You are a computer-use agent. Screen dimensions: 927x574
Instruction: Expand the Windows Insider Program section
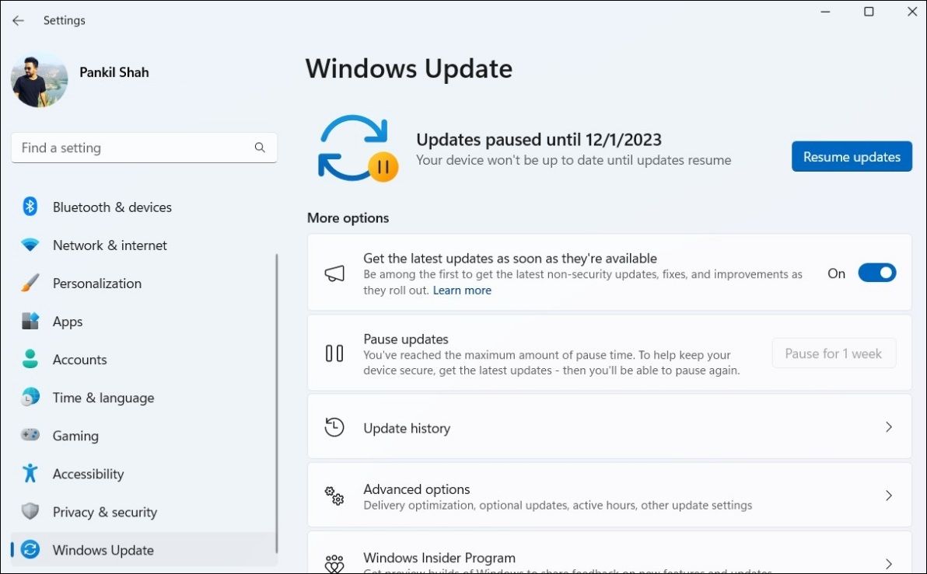pyautogui.click(x=888, y=563)
